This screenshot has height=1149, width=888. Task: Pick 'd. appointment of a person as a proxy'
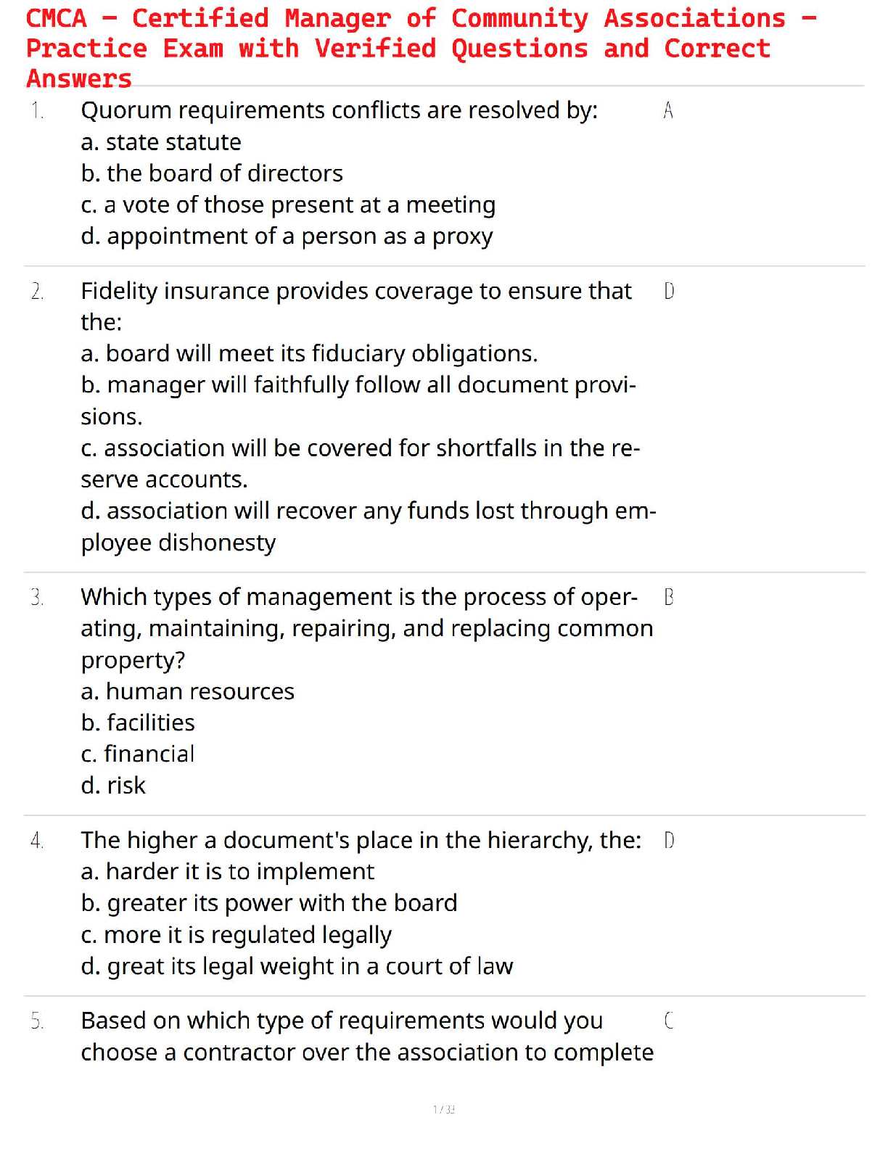click(x=287, y=236)
